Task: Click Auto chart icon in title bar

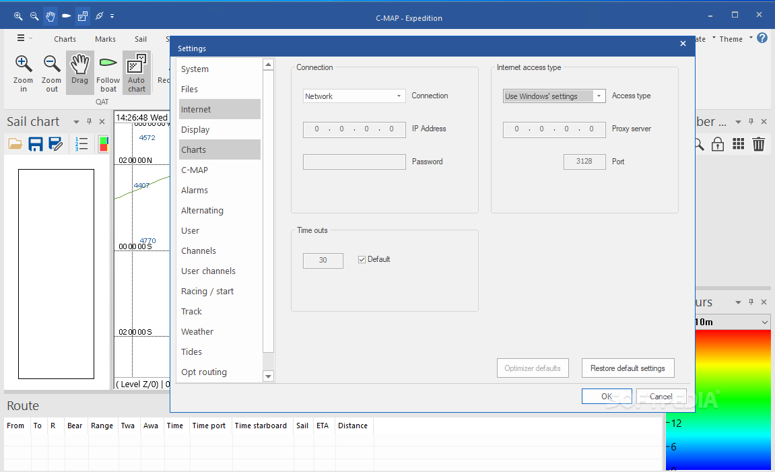Action: coord(83,15)
